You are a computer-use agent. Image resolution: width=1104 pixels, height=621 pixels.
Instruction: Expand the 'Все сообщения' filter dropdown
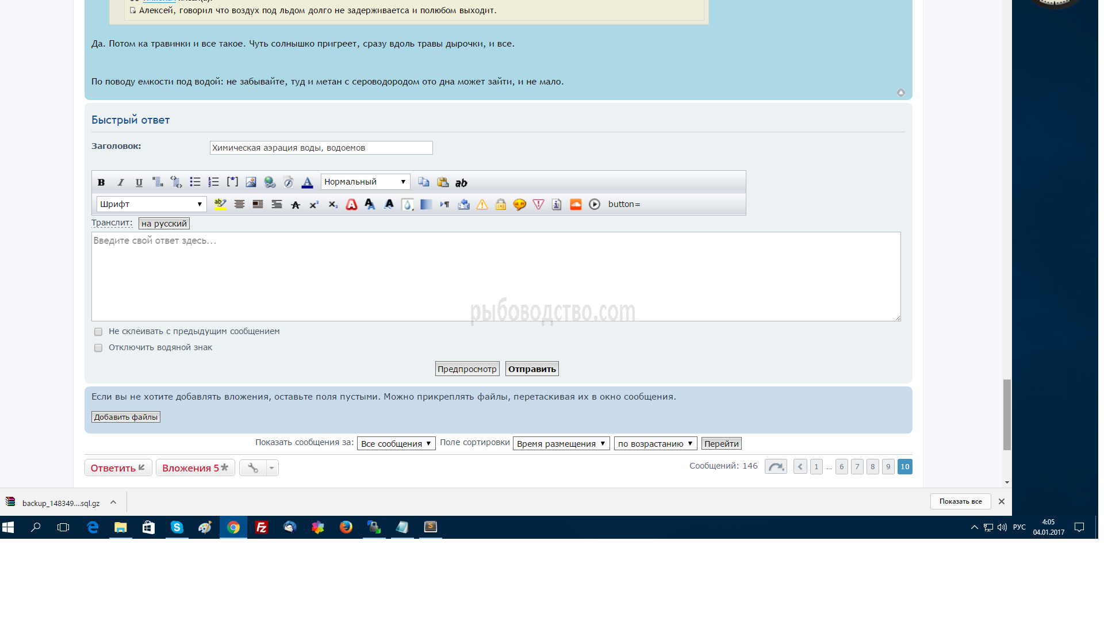[396, 444]
